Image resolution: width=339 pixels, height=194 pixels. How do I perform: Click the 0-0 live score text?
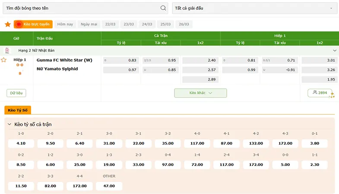20,65
